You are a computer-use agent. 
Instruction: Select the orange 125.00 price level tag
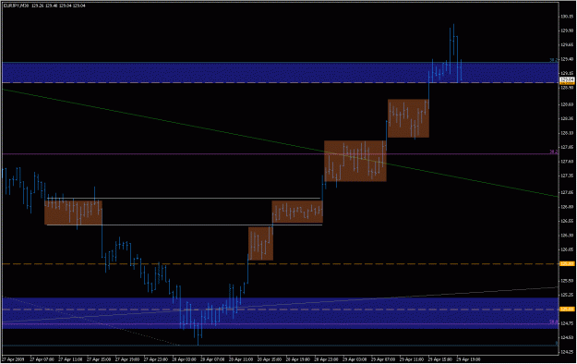point(567,309)
